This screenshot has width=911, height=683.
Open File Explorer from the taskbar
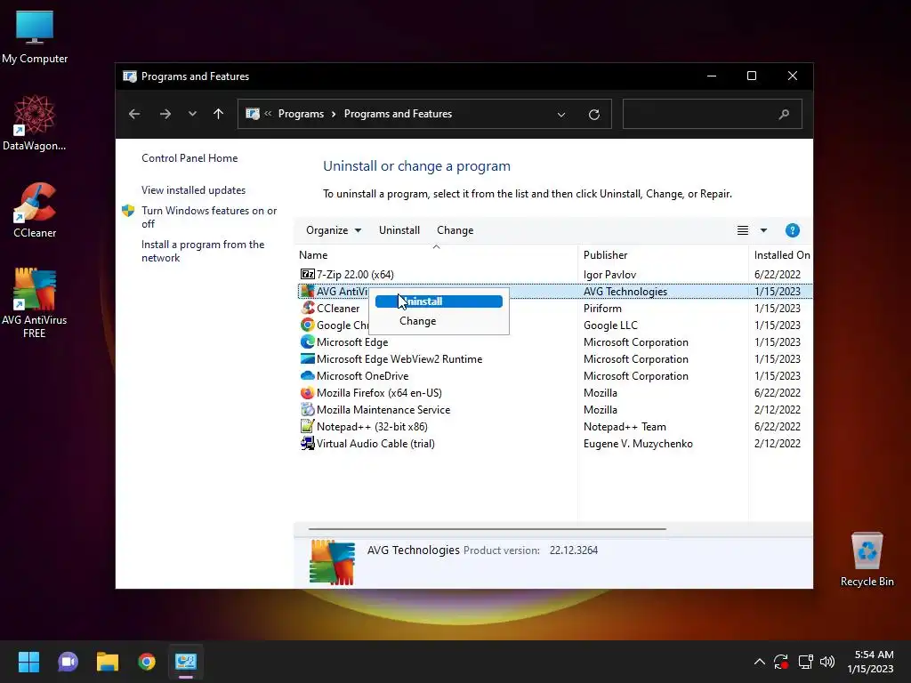pyautogui.click(x=108, y=662)
